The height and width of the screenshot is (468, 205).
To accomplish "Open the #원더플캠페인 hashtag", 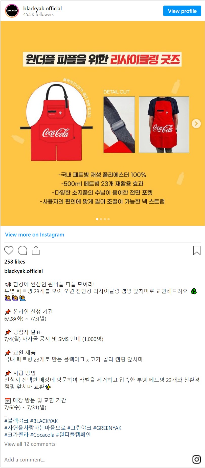I will click(x=73, y=435).
